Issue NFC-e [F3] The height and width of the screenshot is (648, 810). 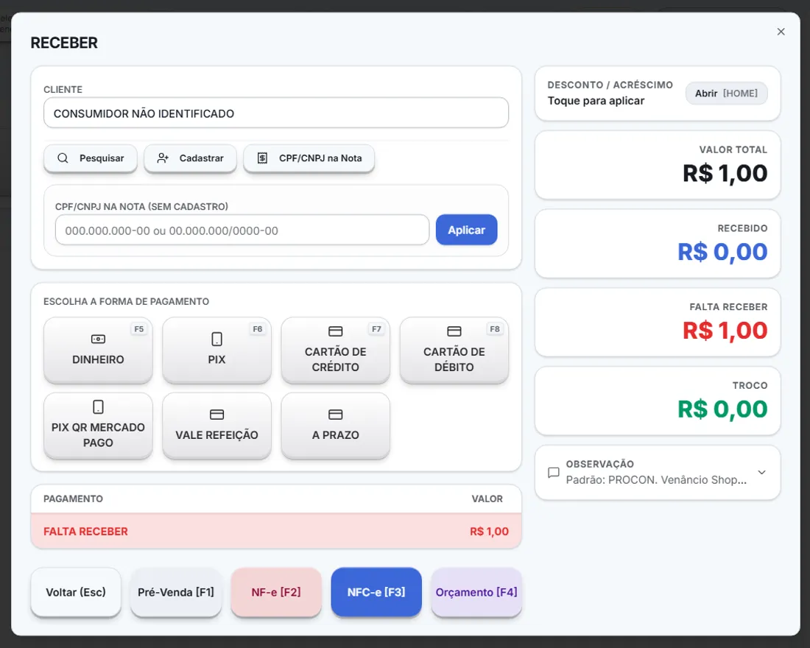(376, 592)
